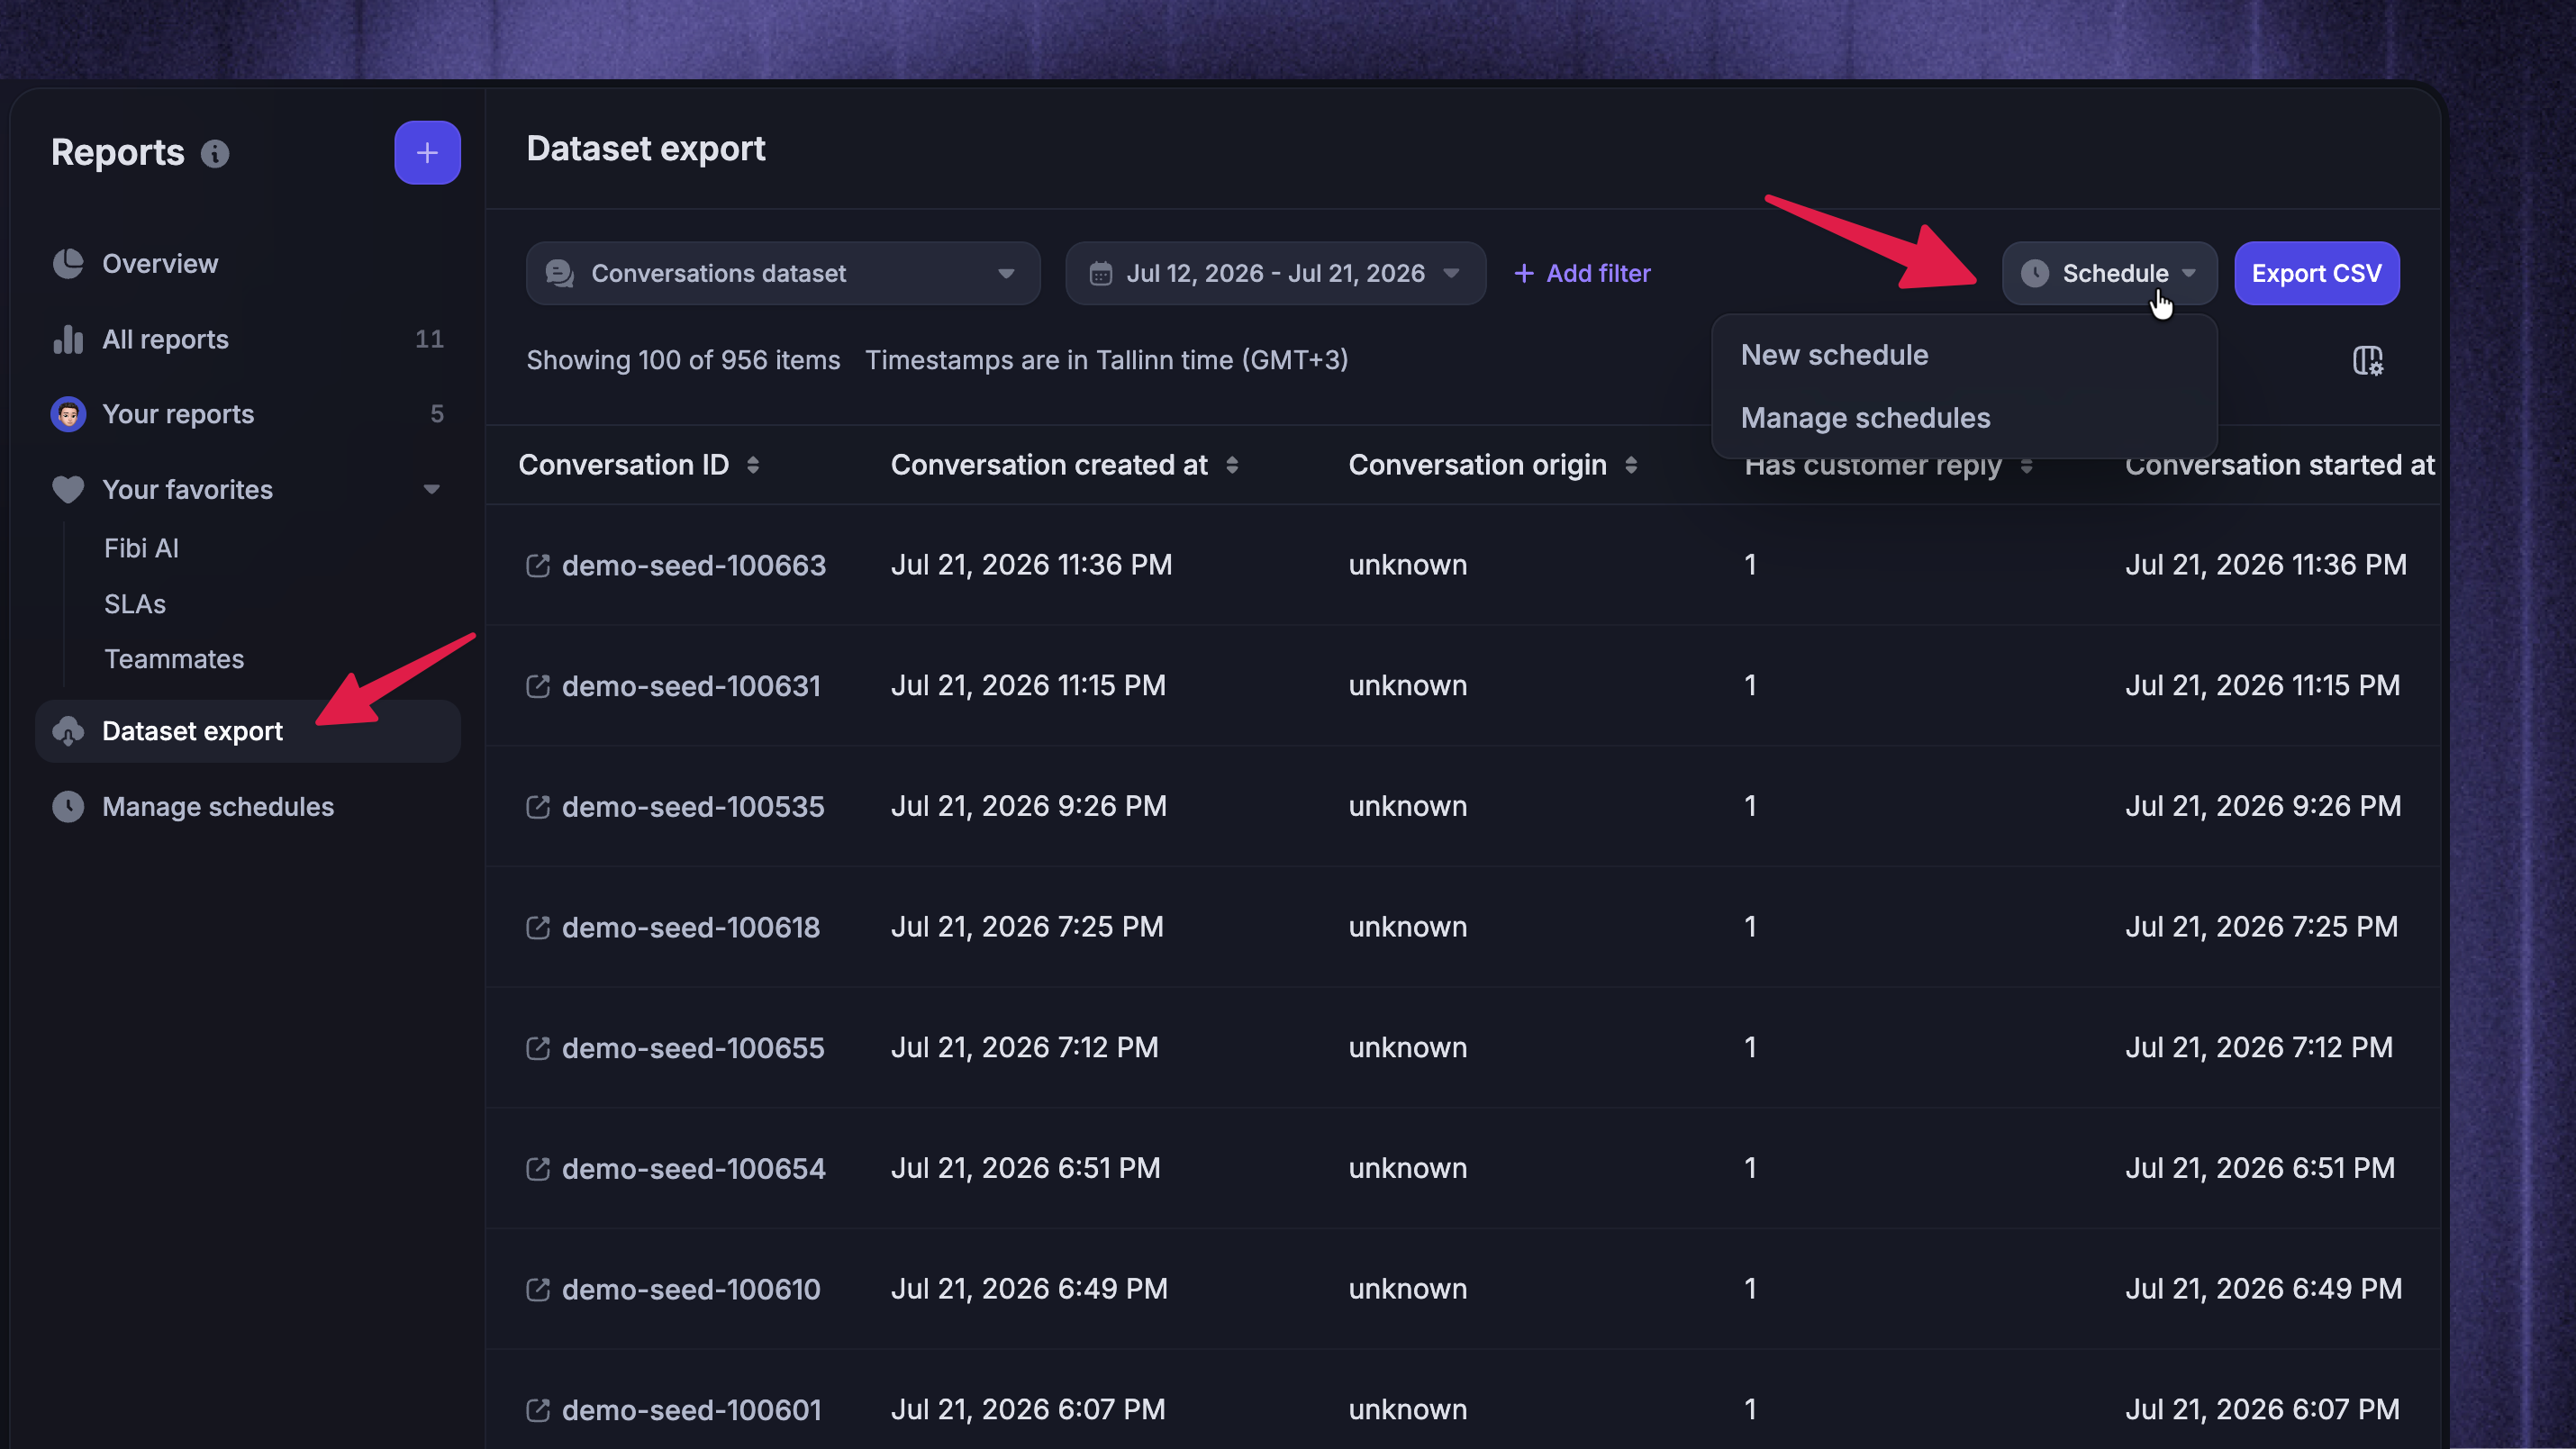Click the Export CSV button
Screen dimensions: 2576x1449
2317,274
